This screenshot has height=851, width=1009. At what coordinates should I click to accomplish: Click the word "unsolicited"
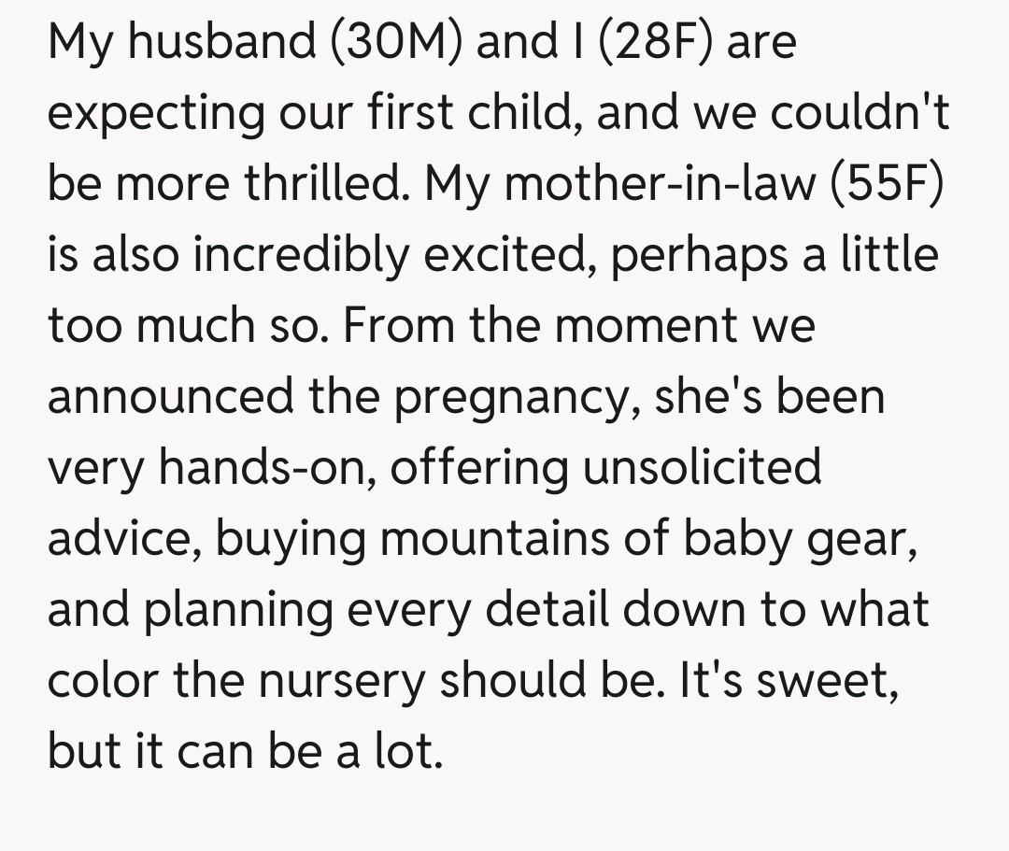pos(702,467)
